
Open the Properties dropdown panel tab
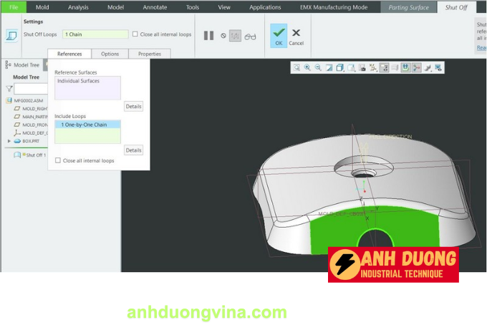coord(149,54)
